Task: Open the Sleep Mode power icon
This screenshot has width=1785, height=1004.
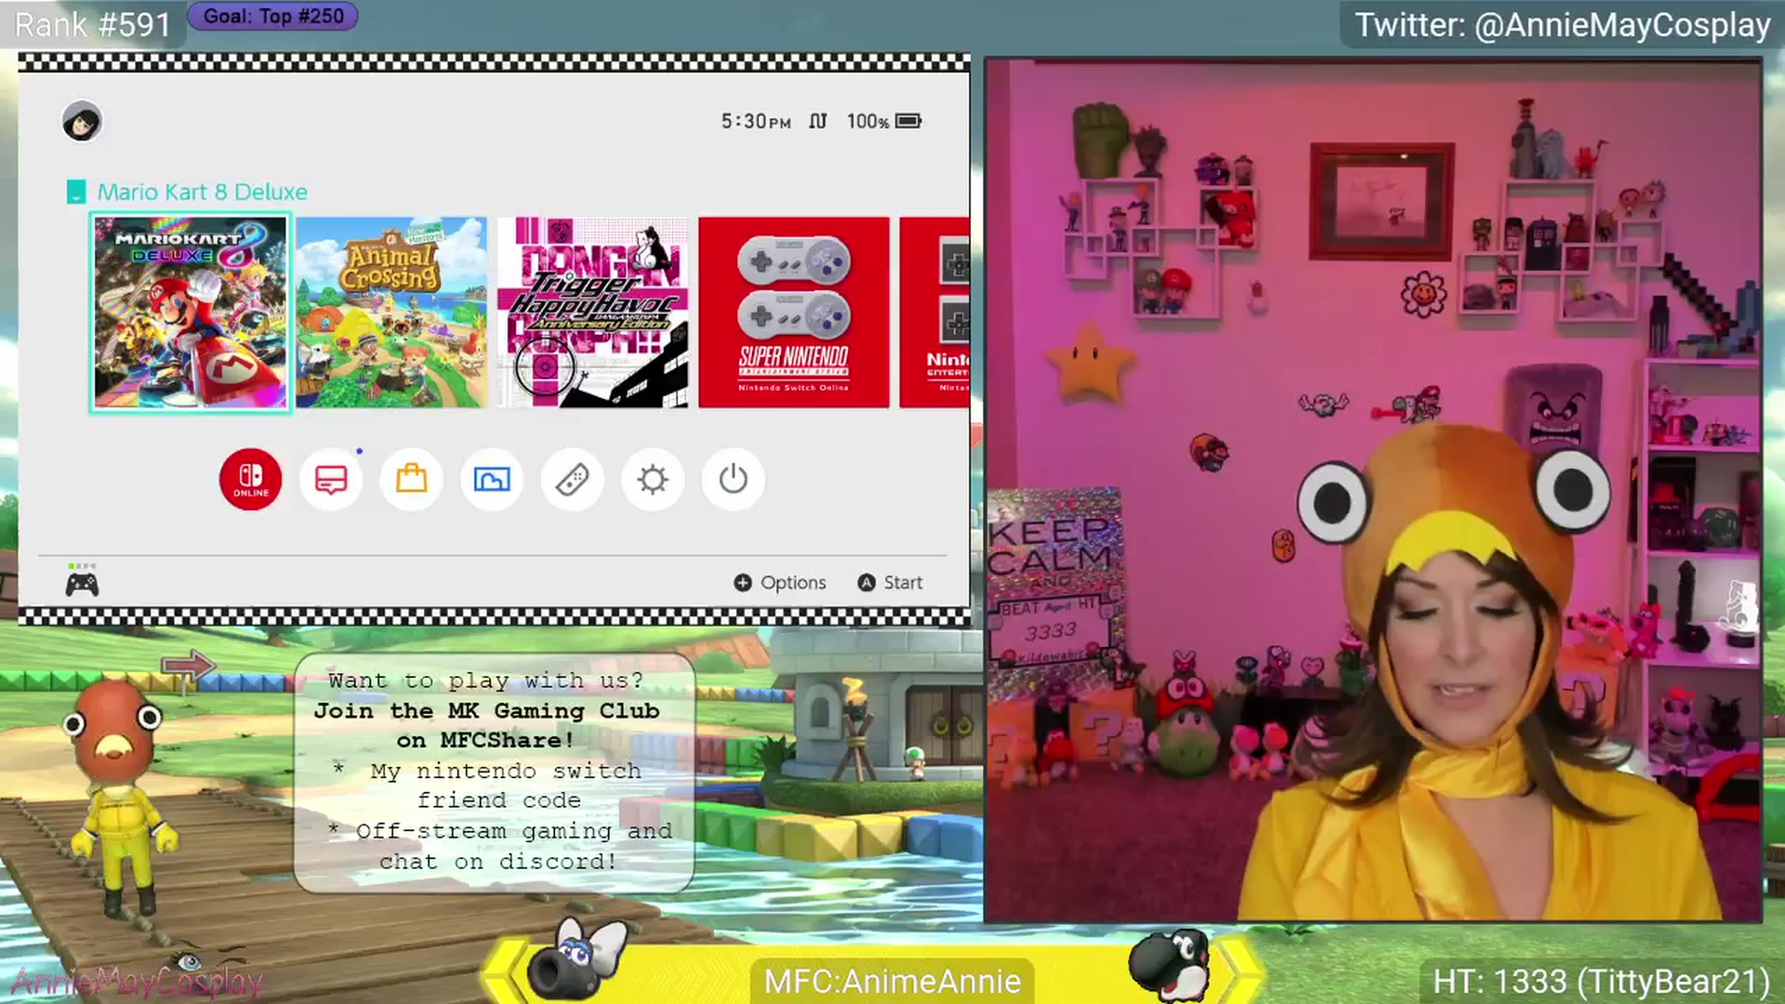Action: (x=734, y=480)
